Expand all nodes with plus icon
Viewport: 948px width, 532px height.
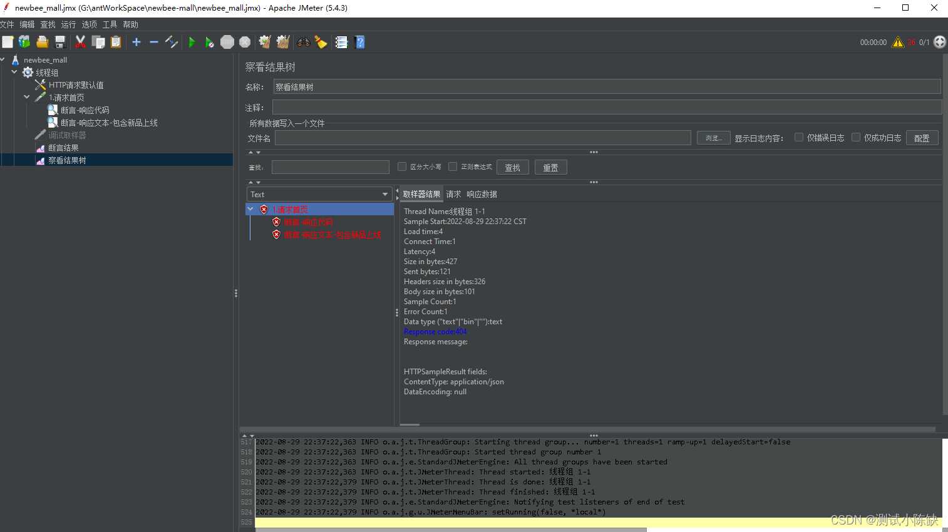pos(137,42)
